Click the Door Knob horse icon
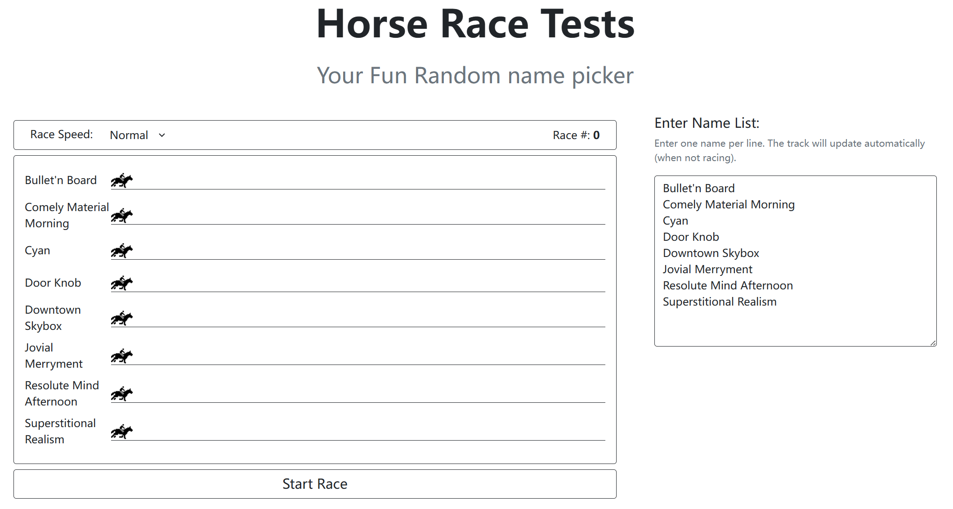 122,283
